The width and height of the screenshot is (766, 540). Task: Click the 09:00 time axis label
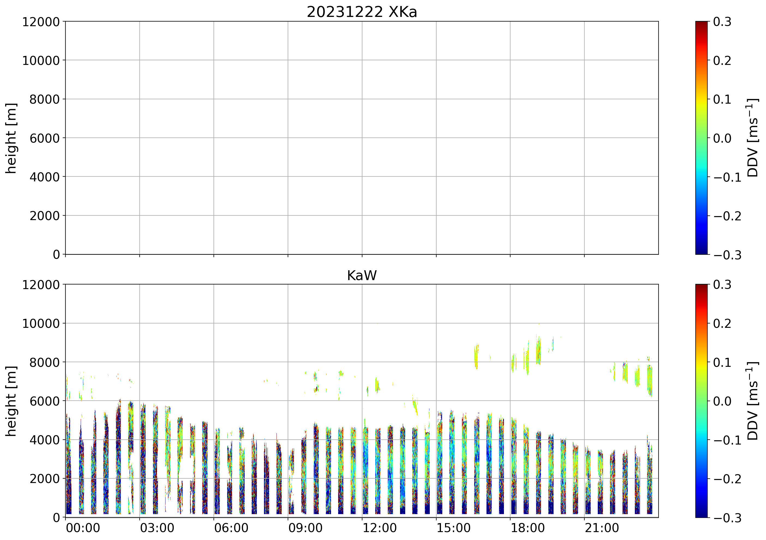[x=305, y=528]
